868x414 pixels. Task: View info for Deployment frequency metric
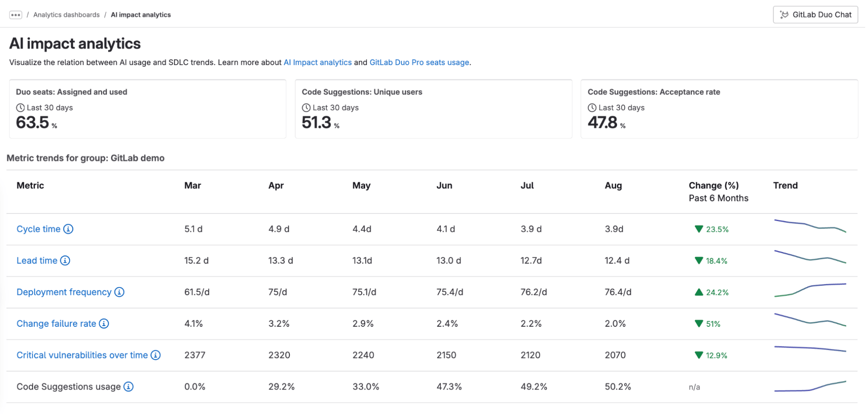[x=119, y=292]
